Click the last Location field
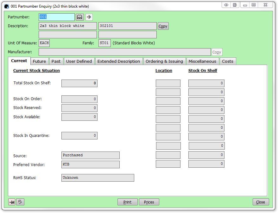 168,164
